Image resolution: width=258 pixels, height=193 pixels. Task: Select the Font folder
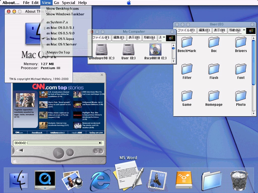[241, 69]
